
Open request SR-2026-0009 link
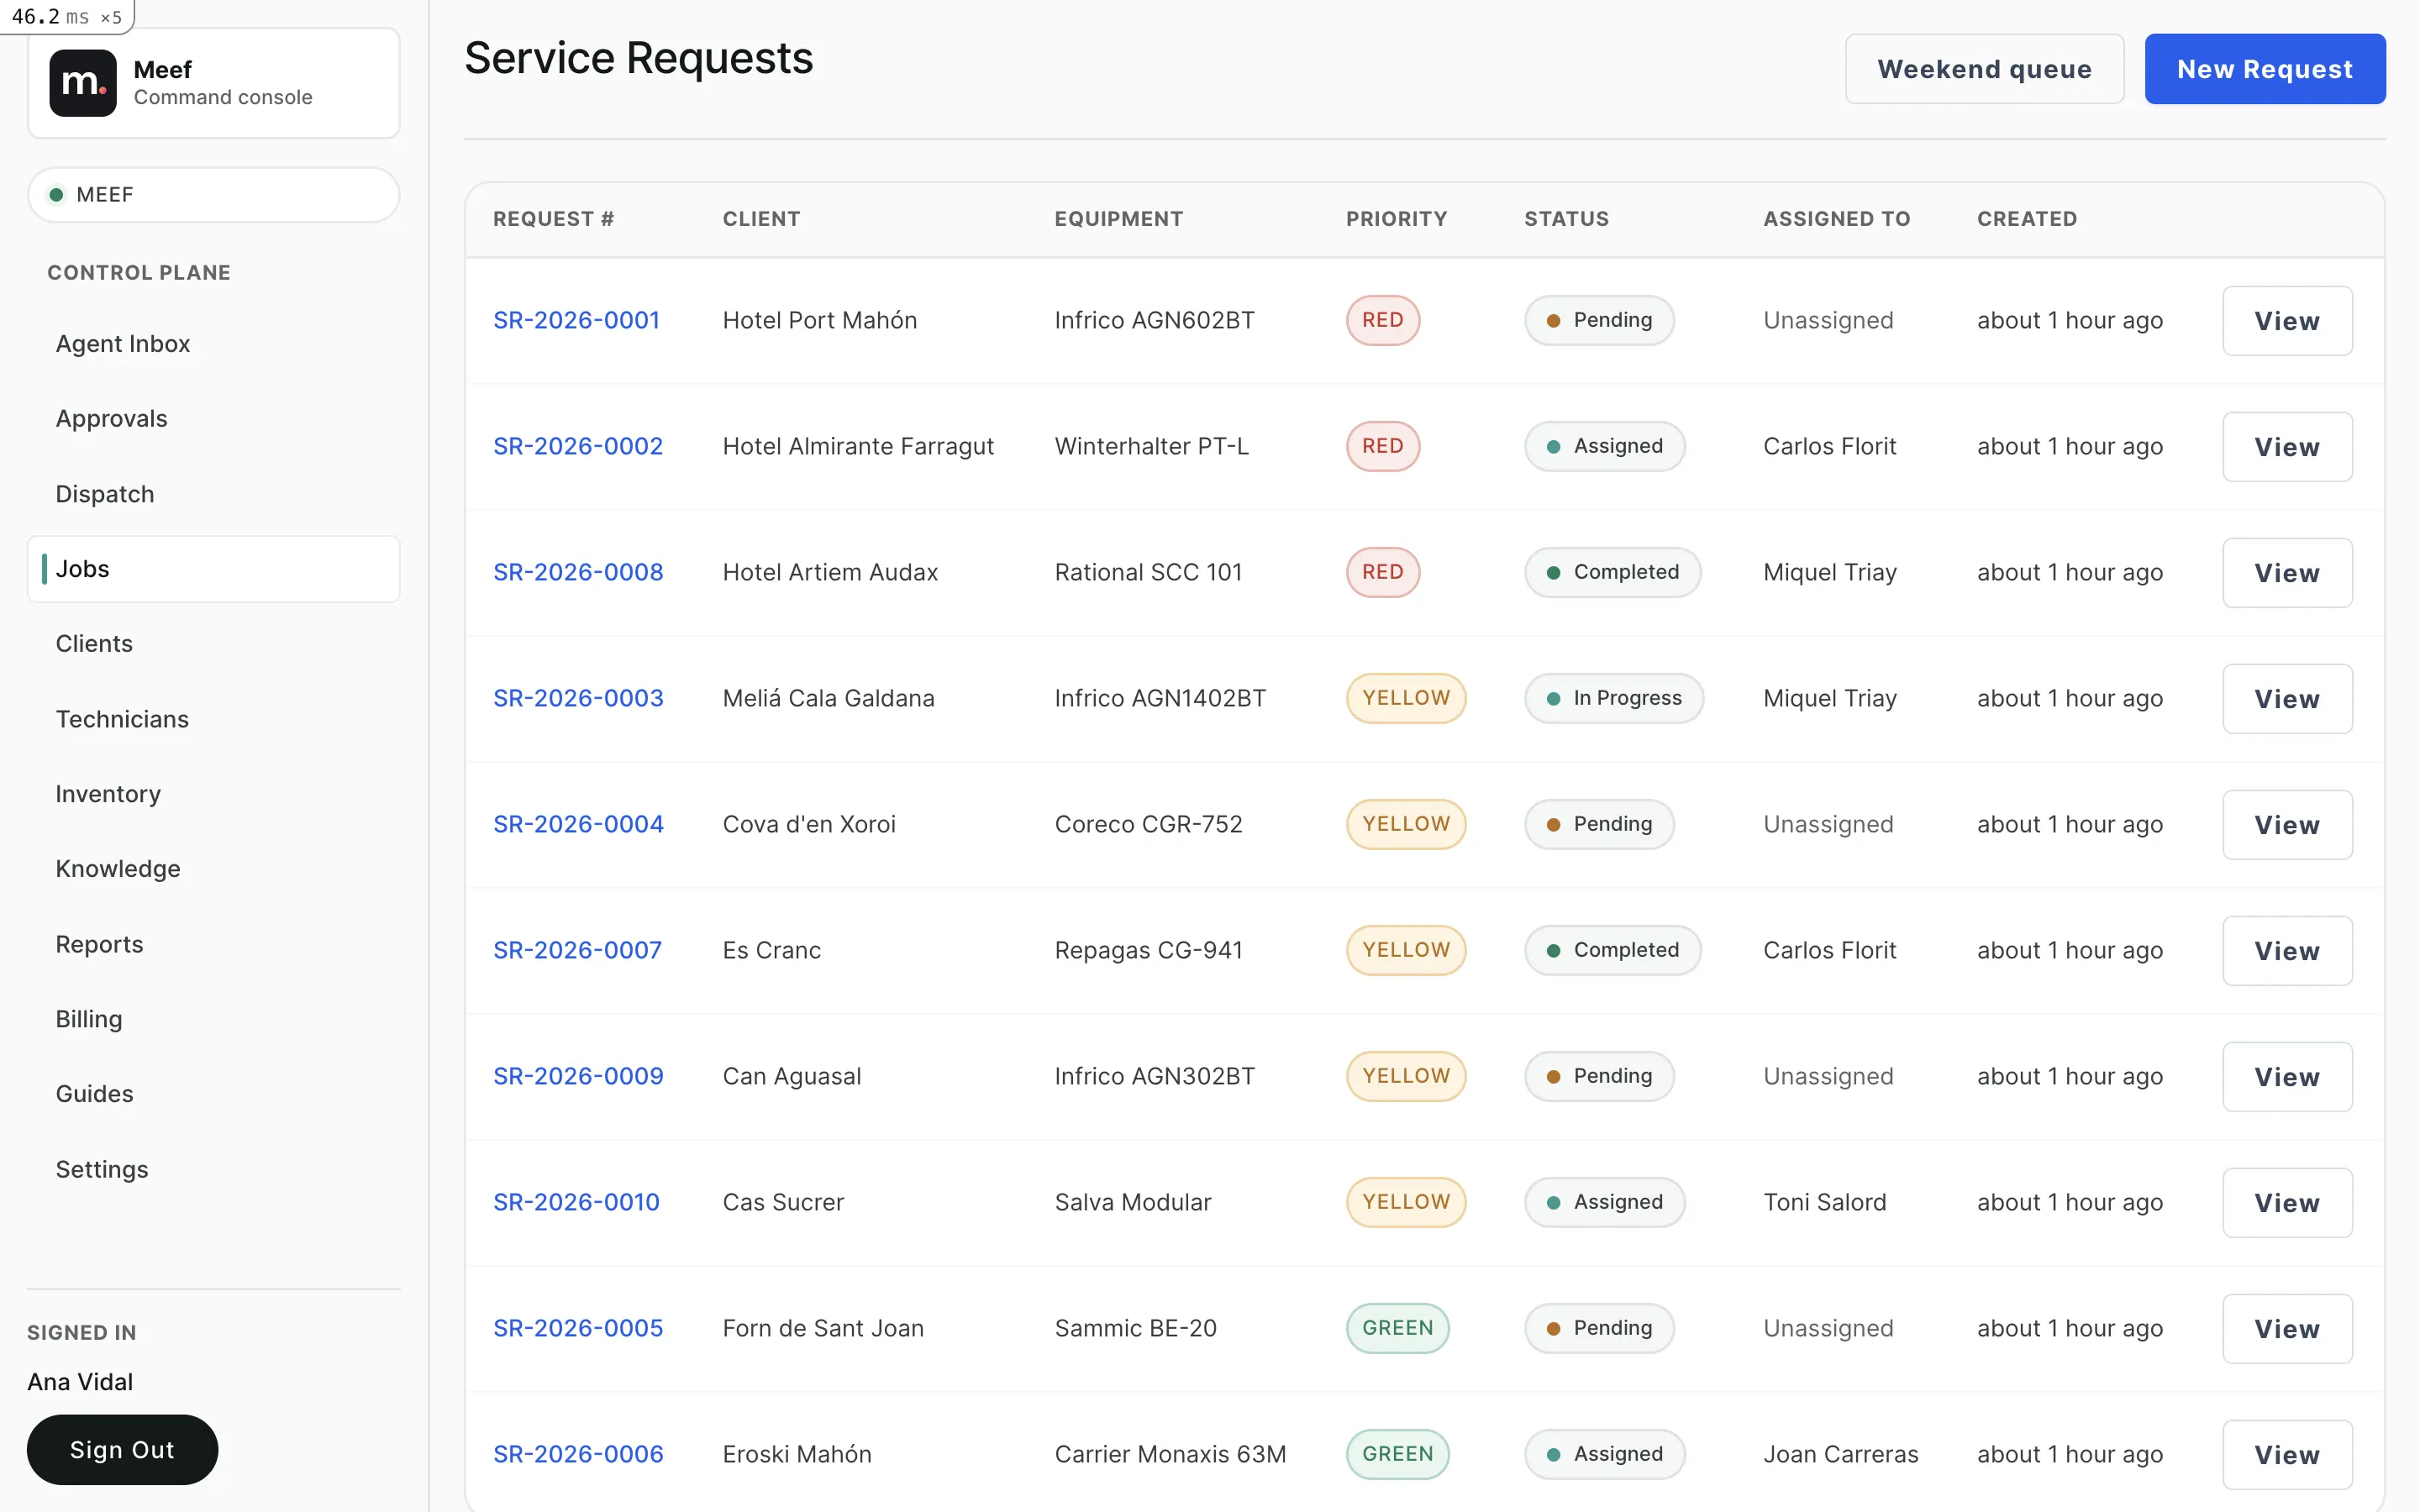click(x=578, y=1076)
